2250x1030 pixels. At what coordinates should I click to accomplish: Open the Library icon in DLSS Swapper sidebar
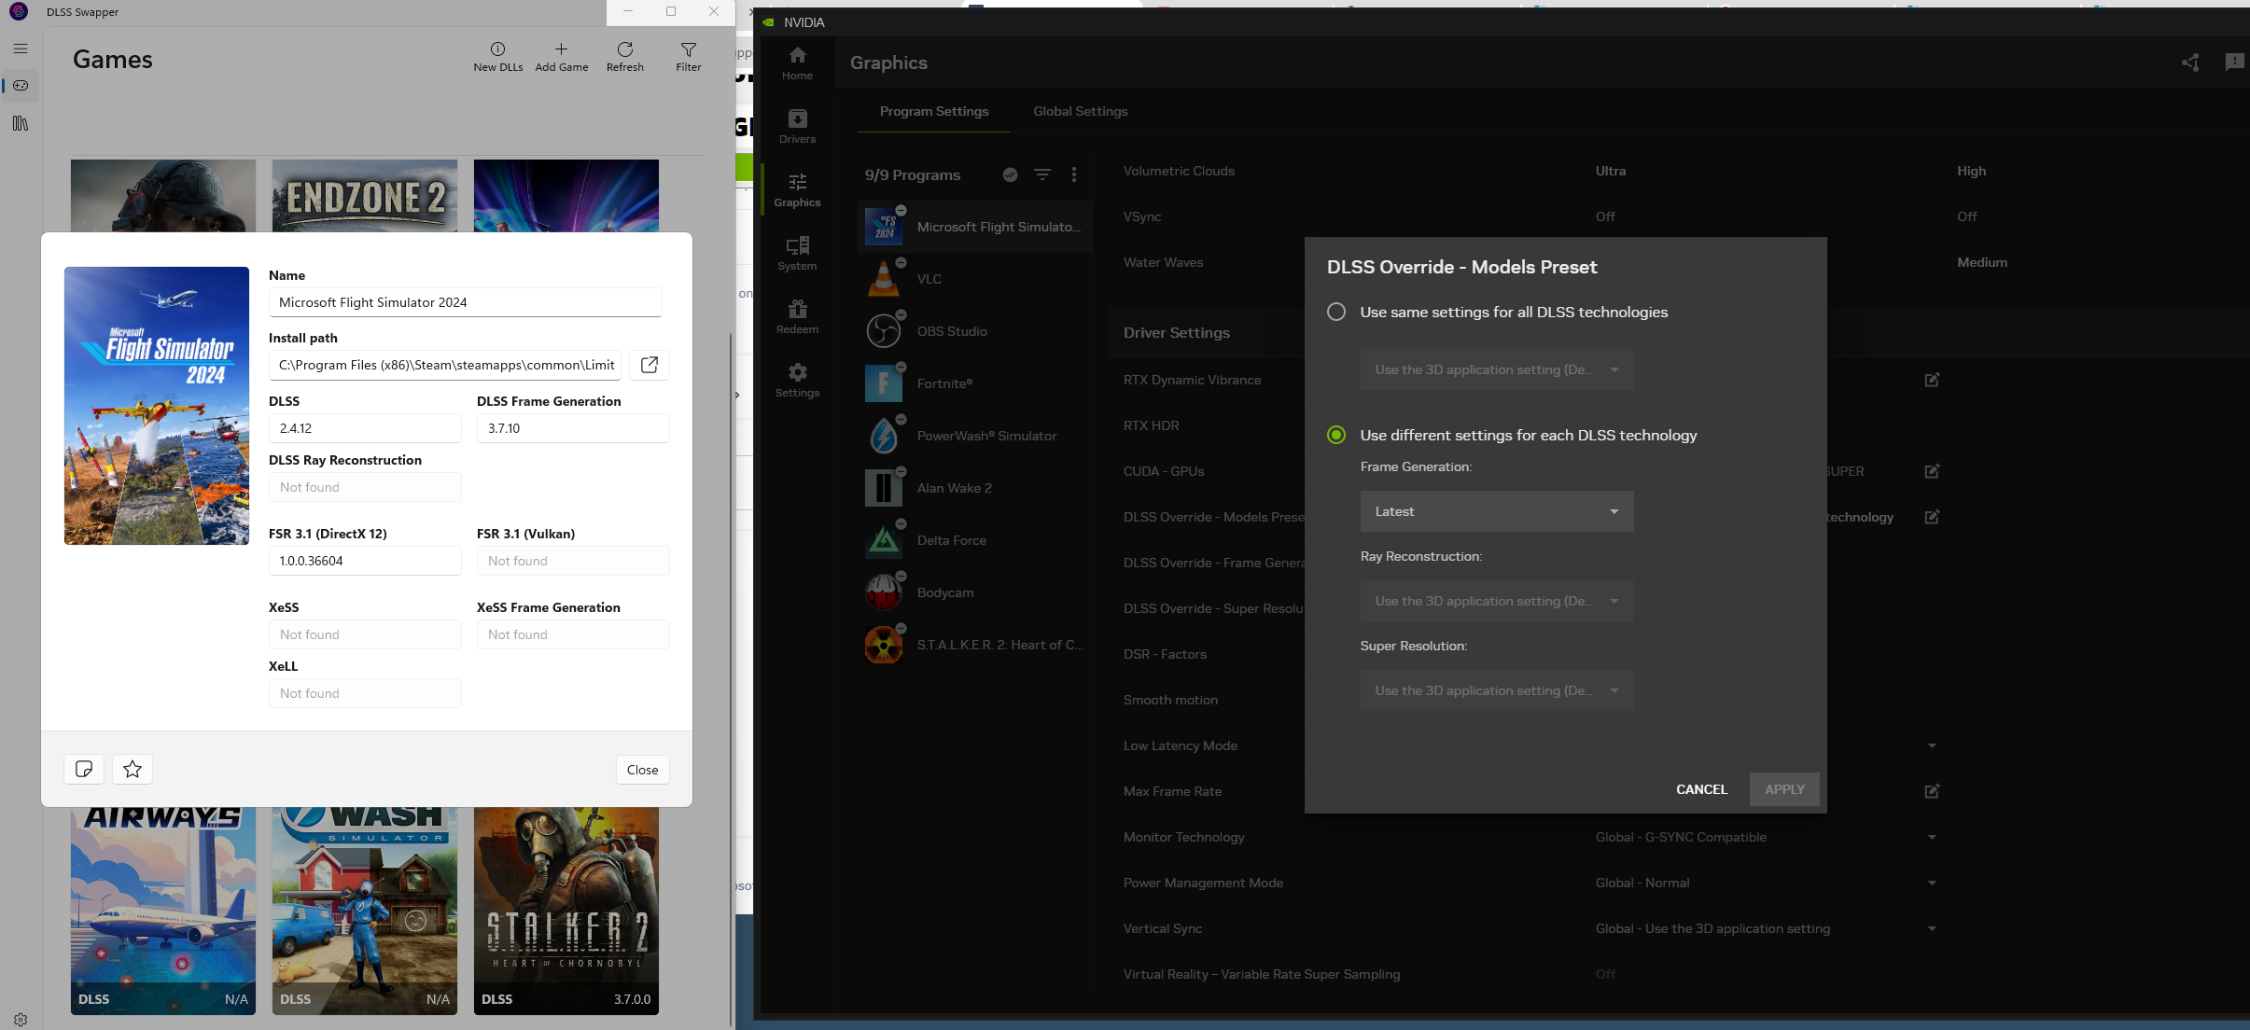click(x=21, y=123)
